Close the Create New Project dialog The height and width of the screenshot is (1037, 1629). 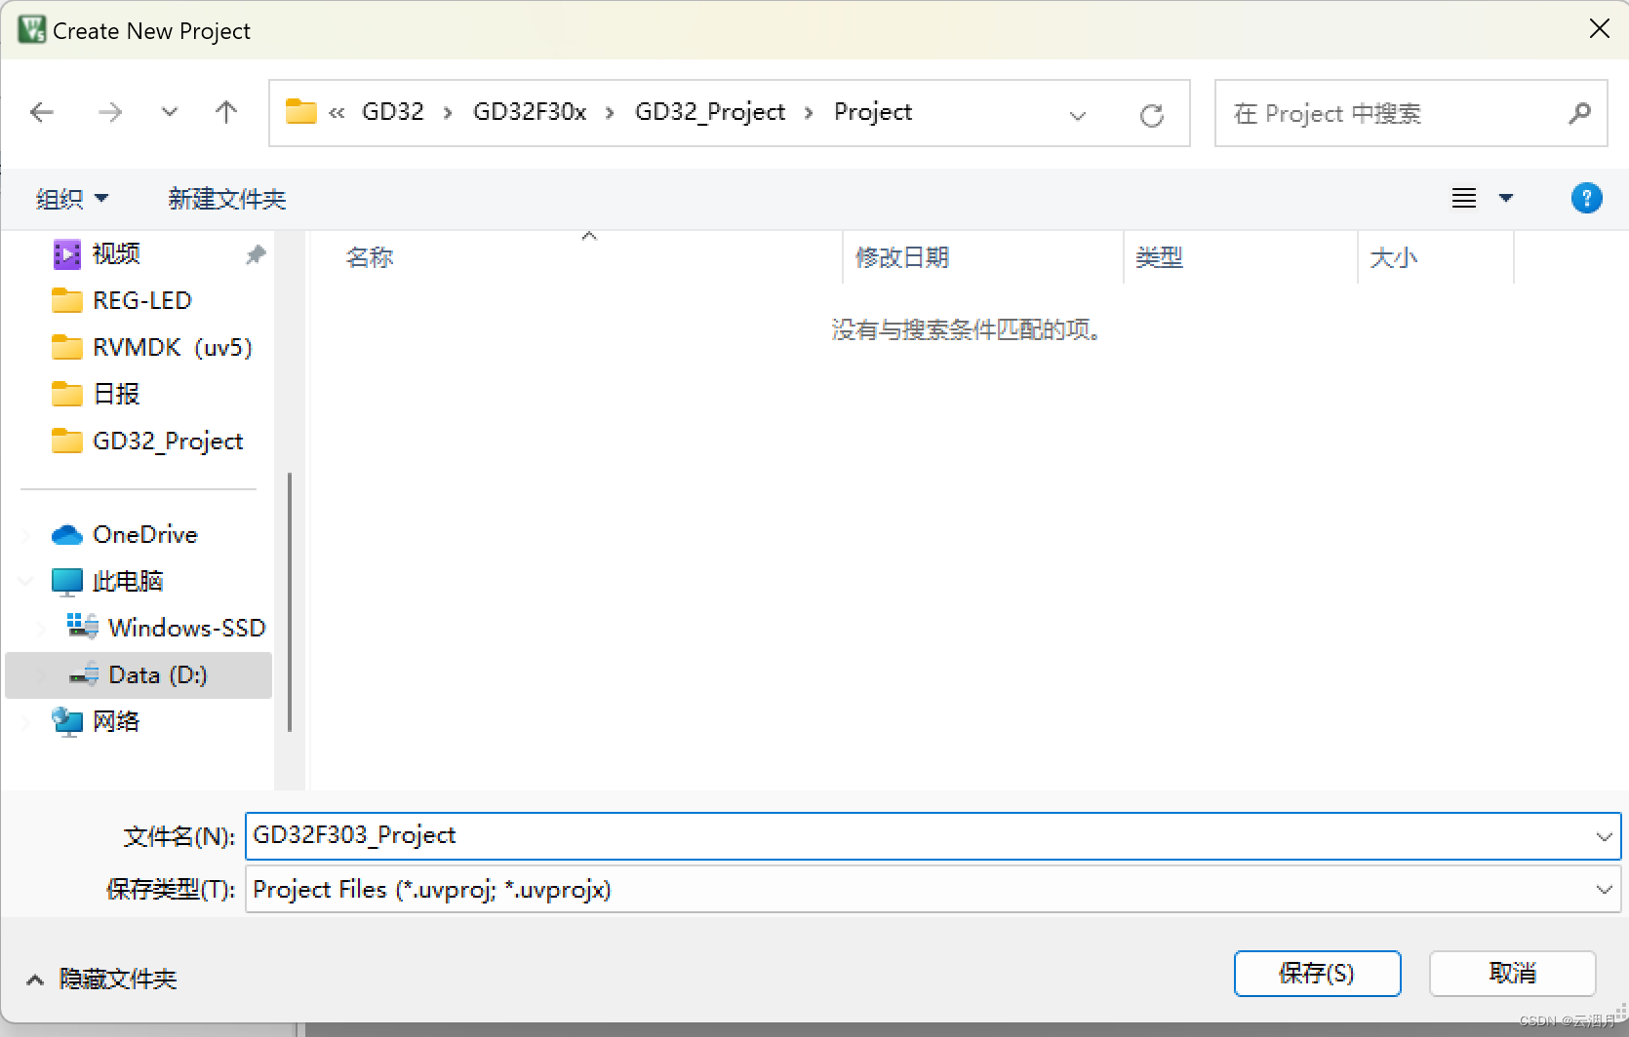coord(1600,29)
